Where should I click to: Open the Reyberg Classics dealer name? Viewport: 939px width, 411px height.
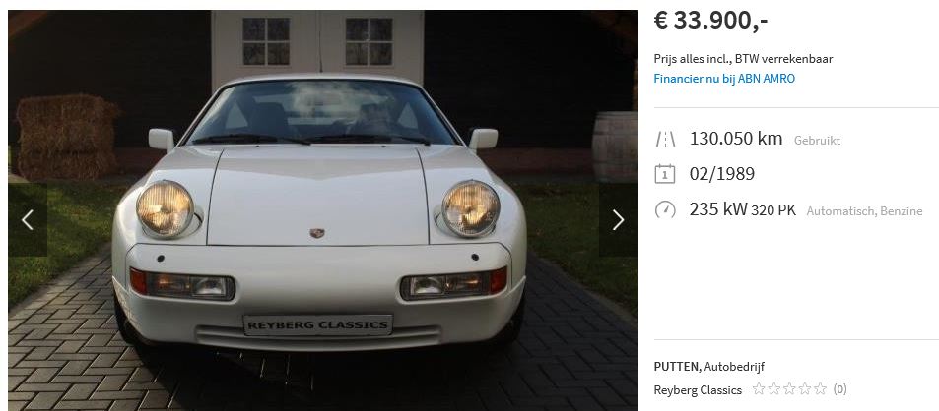coord(698,390)
